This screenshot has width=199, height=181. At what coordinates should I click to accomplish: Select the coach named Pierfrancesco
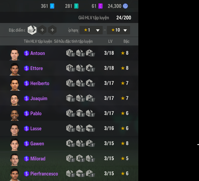coord(44,174)
